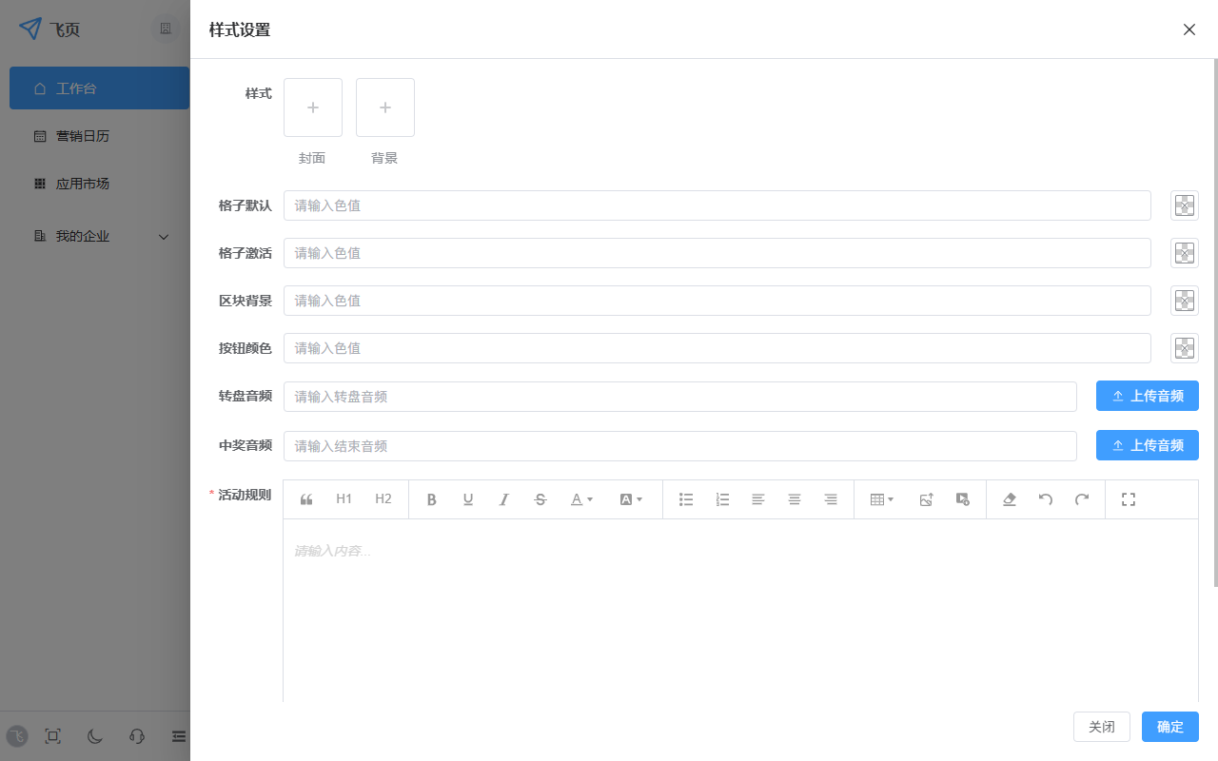Image resolution: width=1218 pixels, height=761 pixels.
Task: Open 营销日历 in the sidebar
Action: [x=83, y=136]
